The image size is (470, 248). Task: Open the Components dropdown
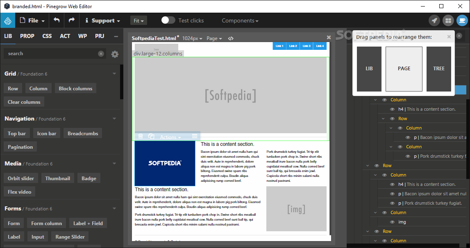[240, 20]
